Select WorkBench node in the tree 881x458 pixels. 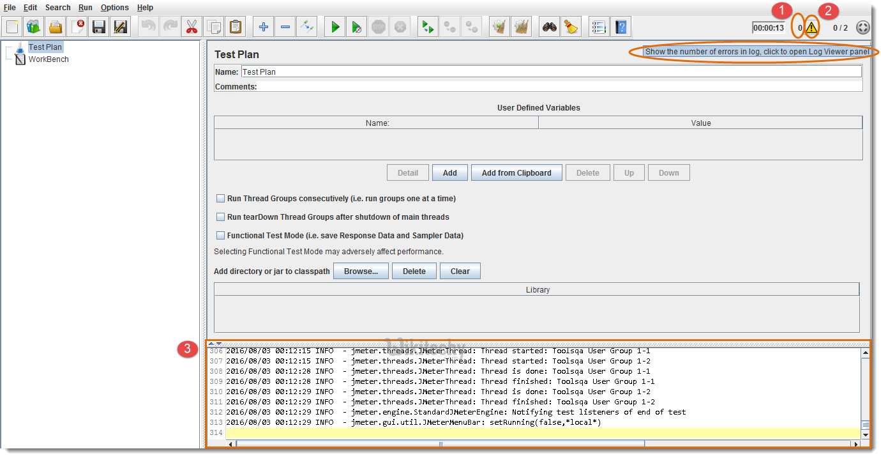49,59
